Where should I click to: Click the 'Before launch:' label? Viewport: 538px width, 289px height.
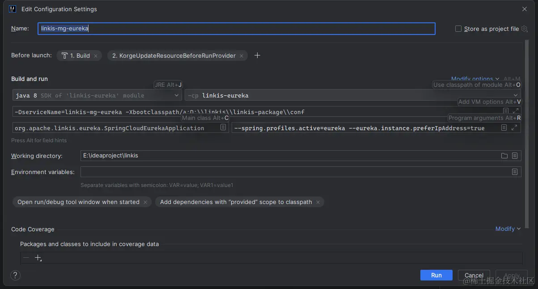coord(31,55)
